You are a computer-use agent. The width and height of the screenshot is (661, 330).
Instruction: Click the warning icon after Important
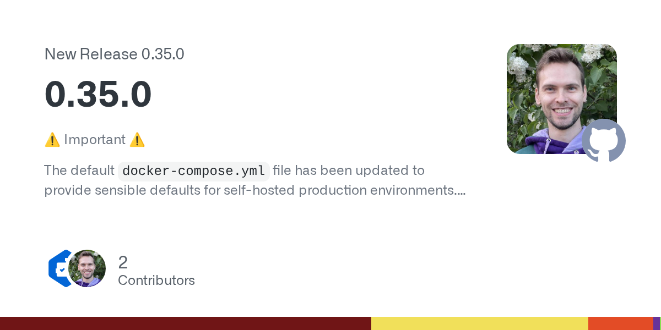(137, 140)
